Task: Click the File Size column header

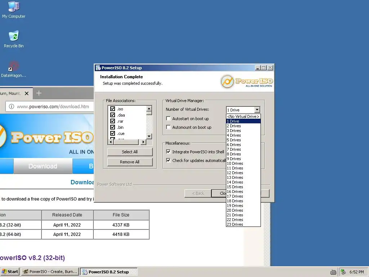Action: coord(121,215)
